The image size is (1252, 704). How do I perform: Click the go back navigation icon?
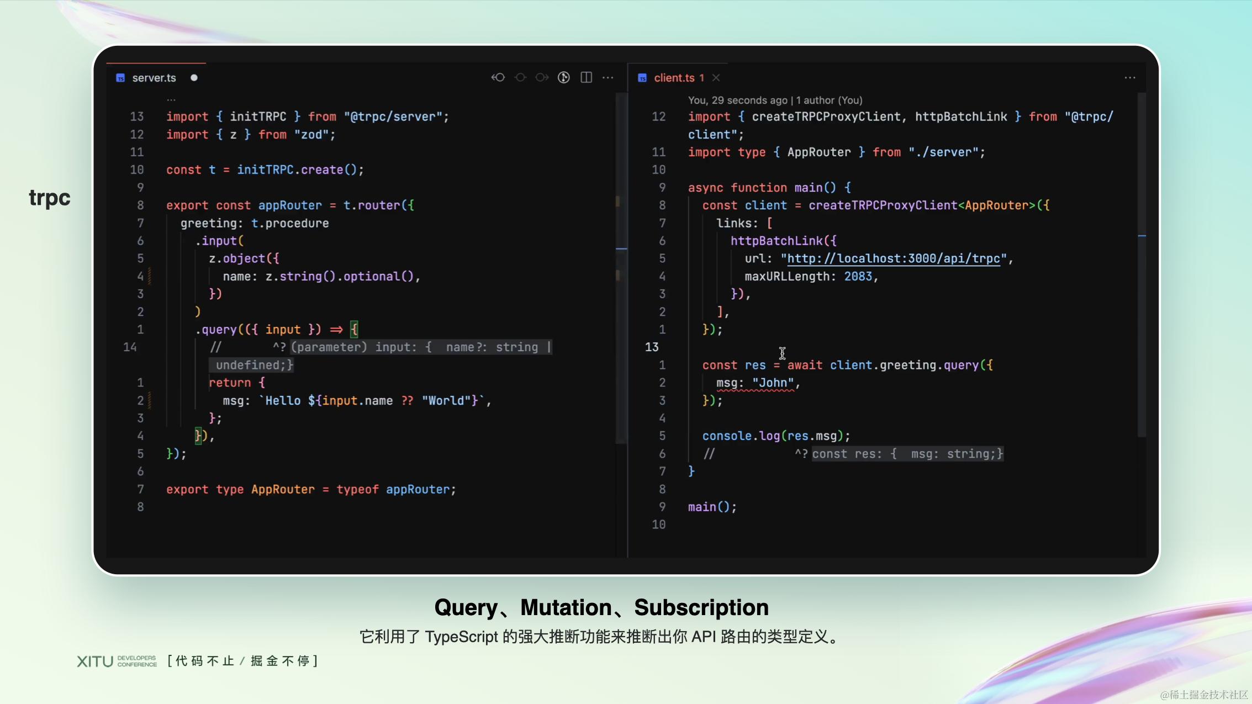(x=498, y=77)
